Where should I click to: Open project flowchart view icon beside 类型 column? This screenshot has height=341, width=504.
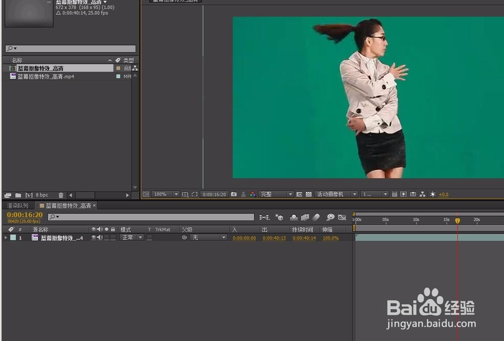coord(135,68)
